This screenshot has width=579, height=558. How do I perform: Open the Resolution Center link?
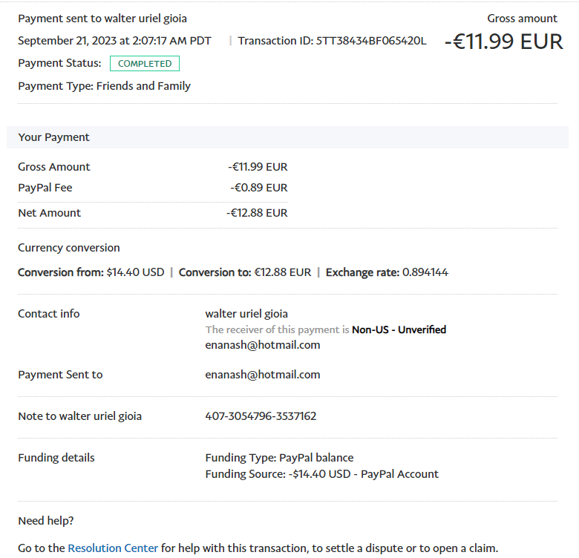113,548
